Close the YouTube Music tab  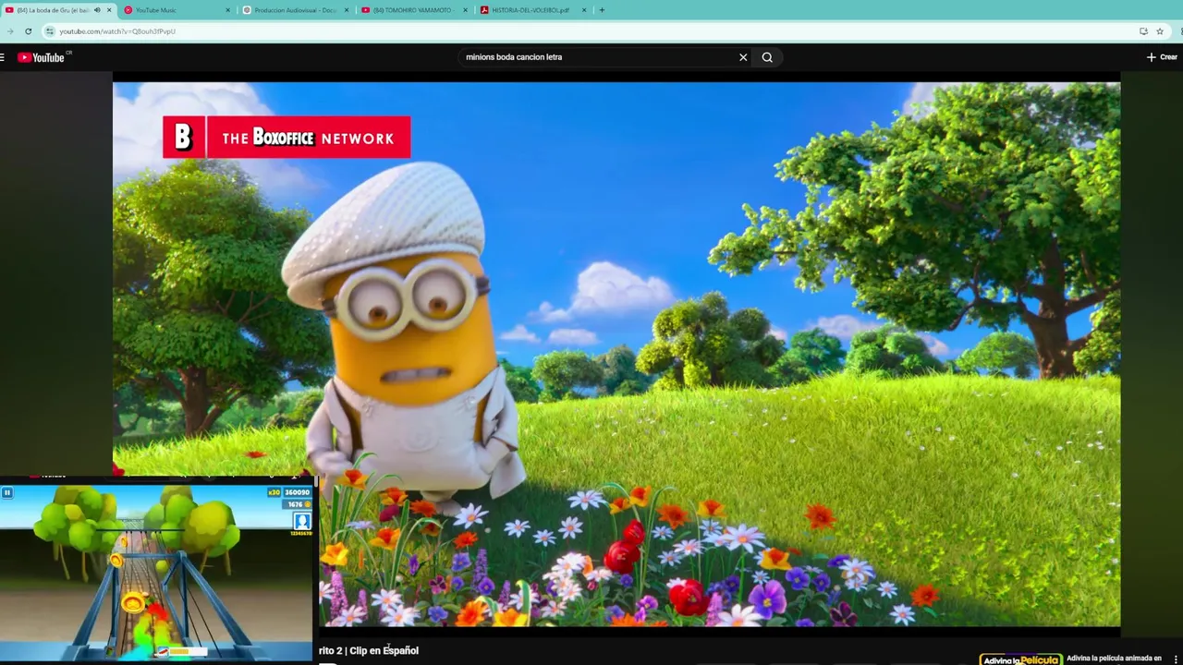[228, 10]
